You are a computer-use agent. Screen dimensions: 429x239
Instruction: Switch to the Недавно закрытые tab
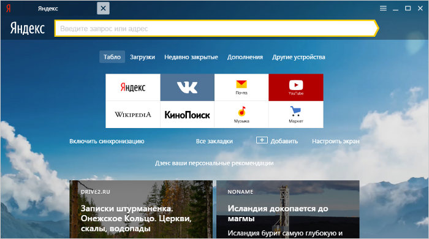coord(191,57)
